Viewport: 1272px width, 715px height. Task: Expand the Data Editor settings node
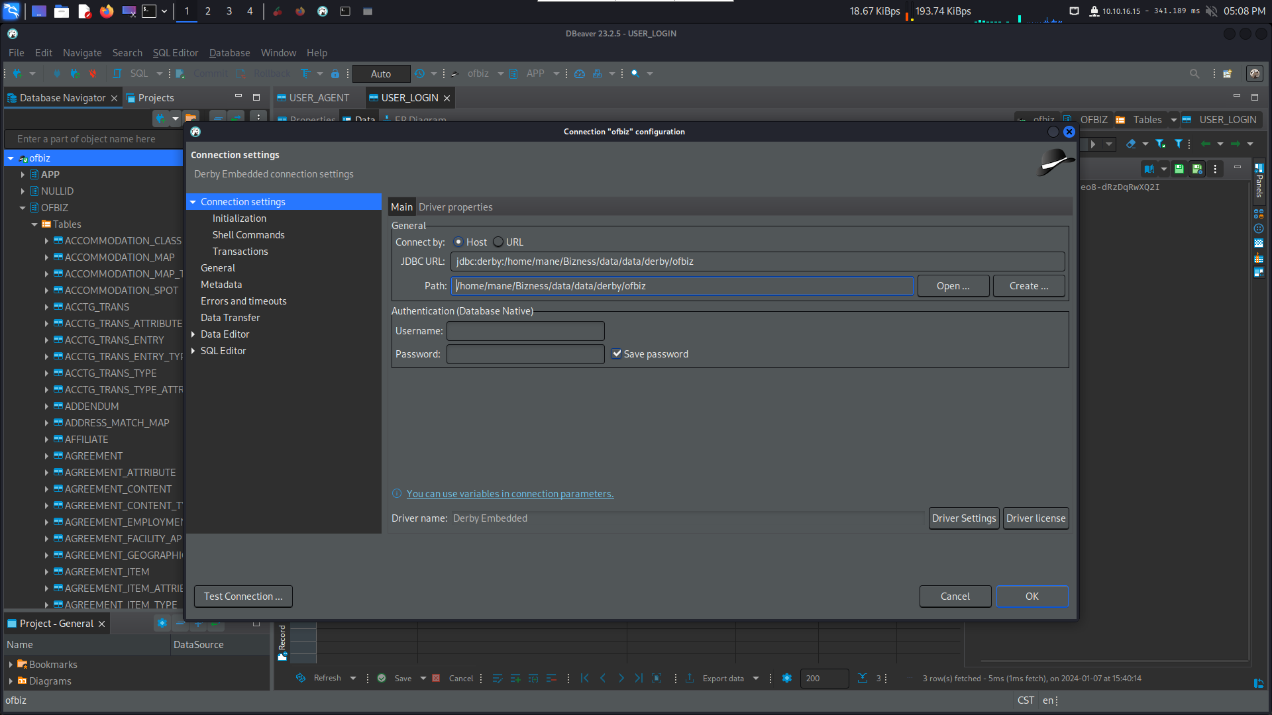click(193, 334)
